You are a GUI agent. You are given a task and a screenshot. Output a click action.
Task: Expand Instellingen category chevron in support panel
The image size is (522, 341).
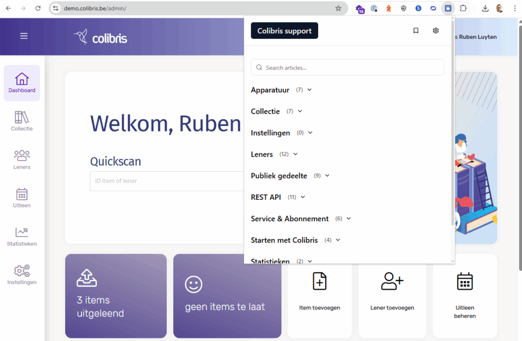[x=310, y=133]
